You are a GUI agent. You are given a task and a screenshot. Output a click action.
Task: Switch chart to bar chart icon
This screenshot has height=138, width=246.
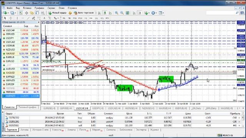point(99,13)
